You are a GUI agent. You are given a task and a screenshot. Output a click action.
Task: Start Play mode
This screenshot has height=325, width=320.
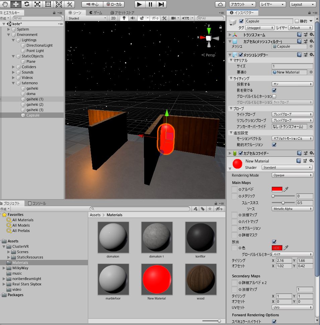pyautogui.click(x=140, y=4)
